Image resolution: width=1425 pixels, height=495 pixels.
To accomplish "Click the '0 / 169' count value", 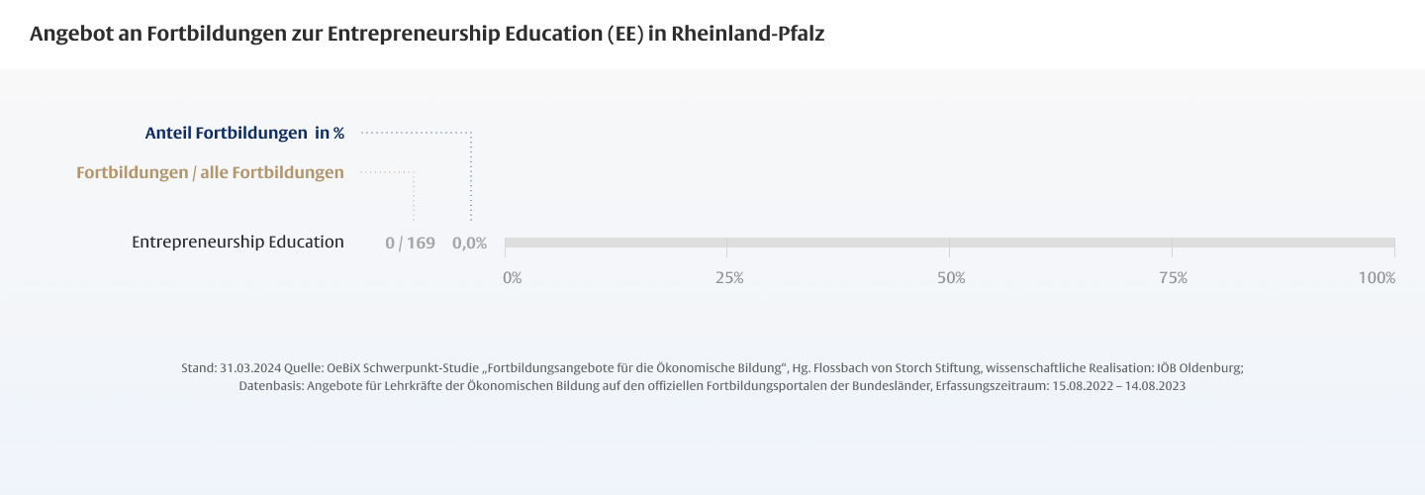I will (410, 243).
